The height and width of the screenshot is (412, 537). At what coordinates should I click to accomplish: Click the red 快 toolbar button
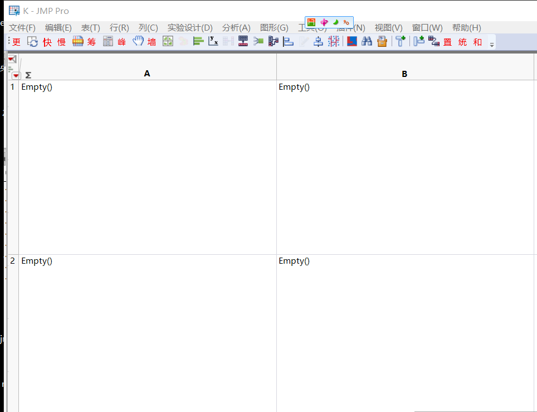click(47, 42)
